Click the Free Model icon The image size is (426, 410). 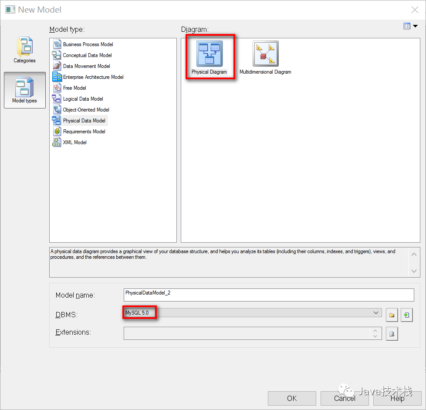tap(57, 88)
